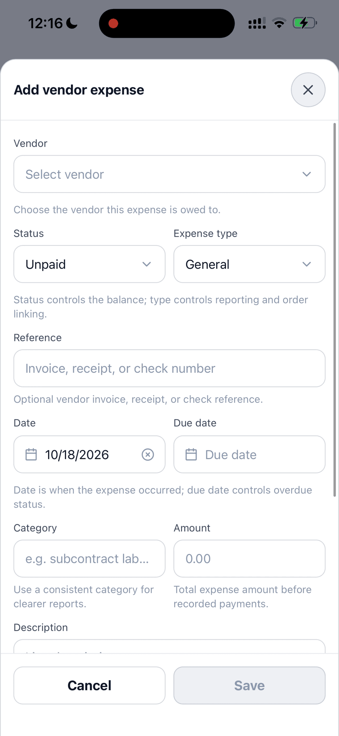Click the calendar icon in the Date field

point(31,455)
